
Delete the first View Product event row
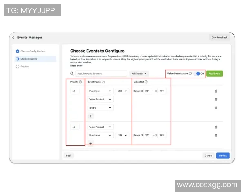click(216, 99)
